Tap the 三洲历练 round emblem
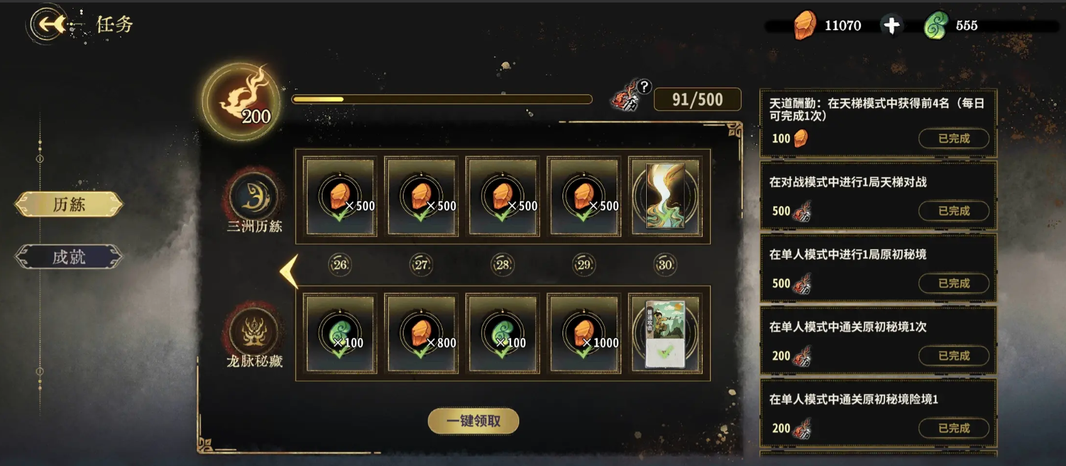This screenshot has height=466, width=1066. click(254, 196)
